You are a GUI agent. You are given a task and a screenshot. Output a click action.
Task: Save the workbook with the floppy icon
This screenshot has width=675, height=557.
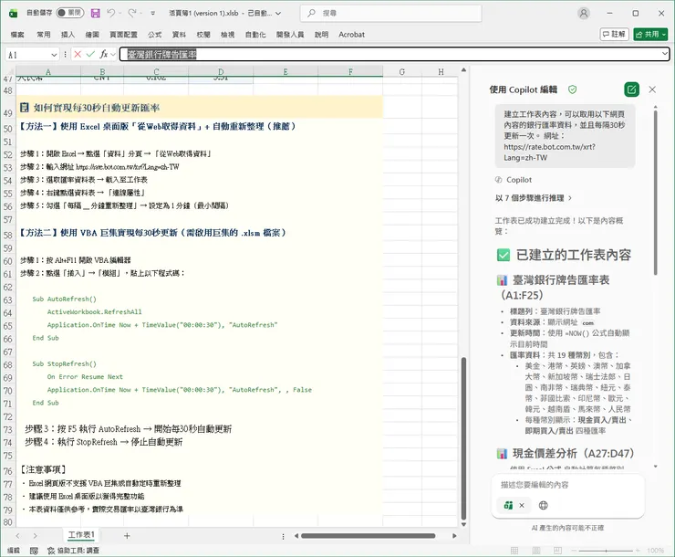click(96, 14)
